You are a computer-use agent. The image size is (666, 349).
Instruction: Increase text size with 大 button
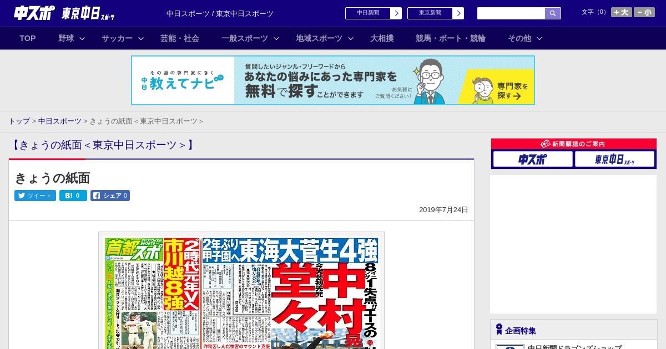(x=622, y=12)
